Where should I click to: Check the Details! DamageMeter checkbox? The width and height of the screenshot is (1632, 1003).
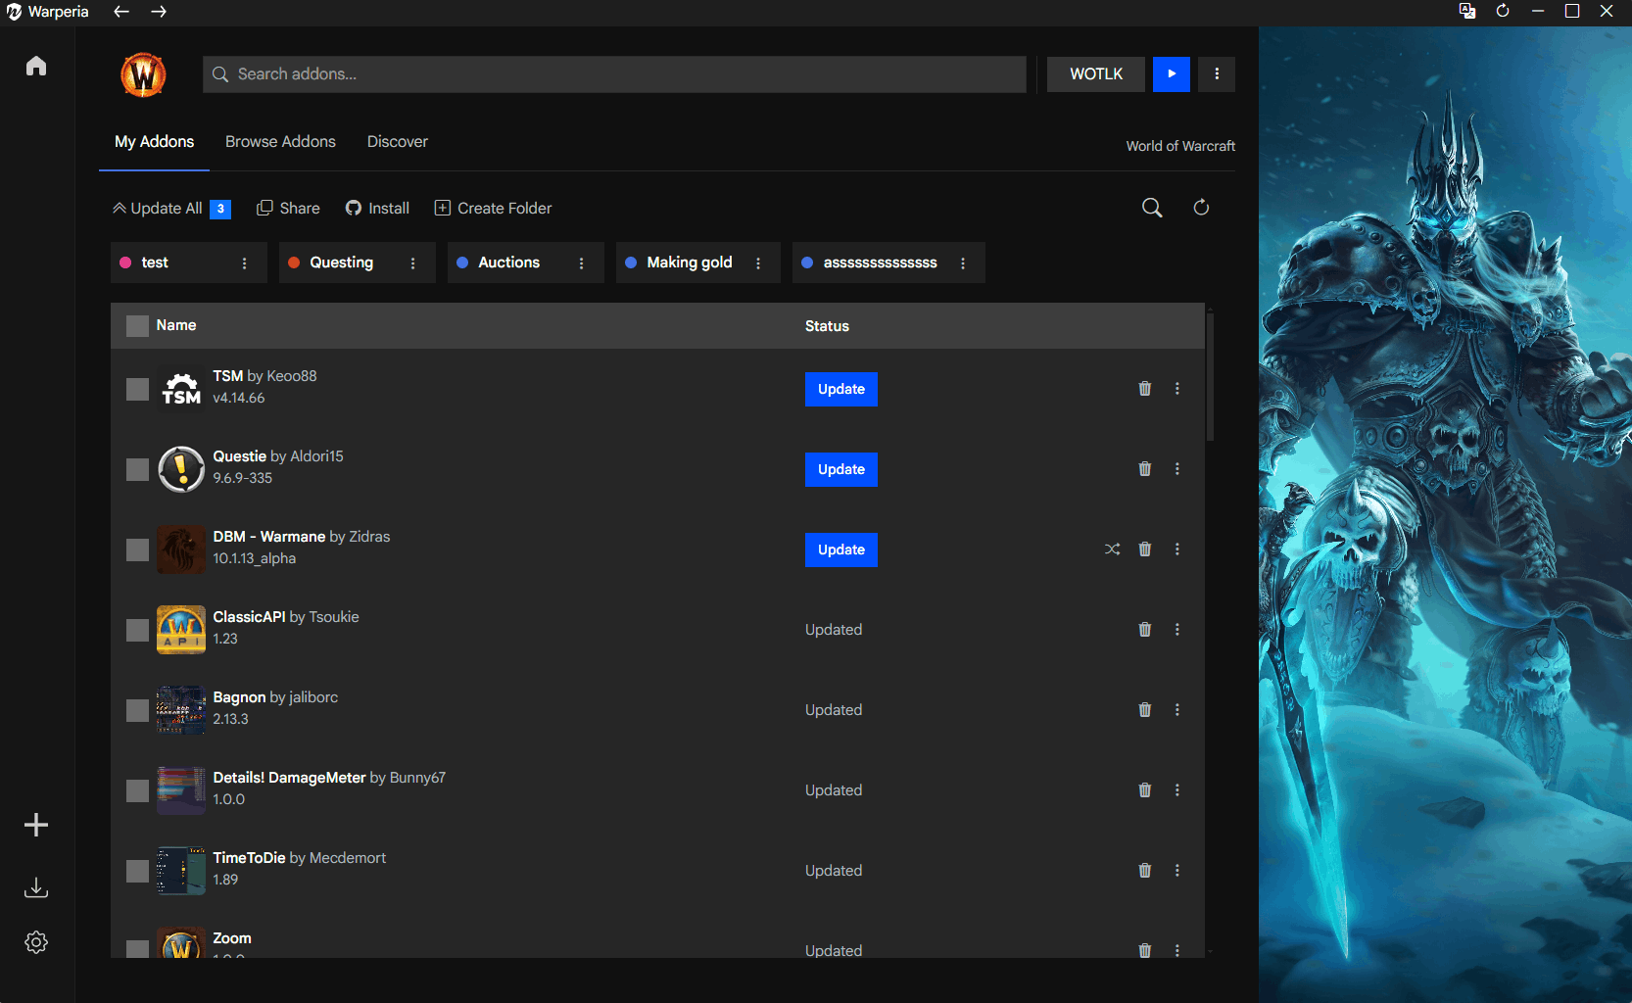(x=137, y=790)
